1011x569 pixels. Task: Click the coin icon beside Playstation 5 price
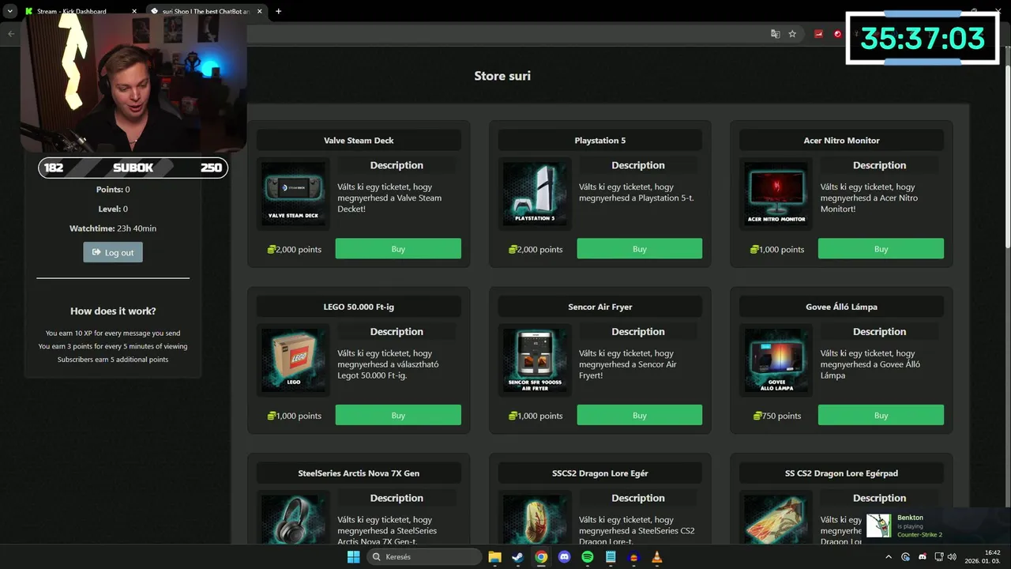[x=513, y=249]
